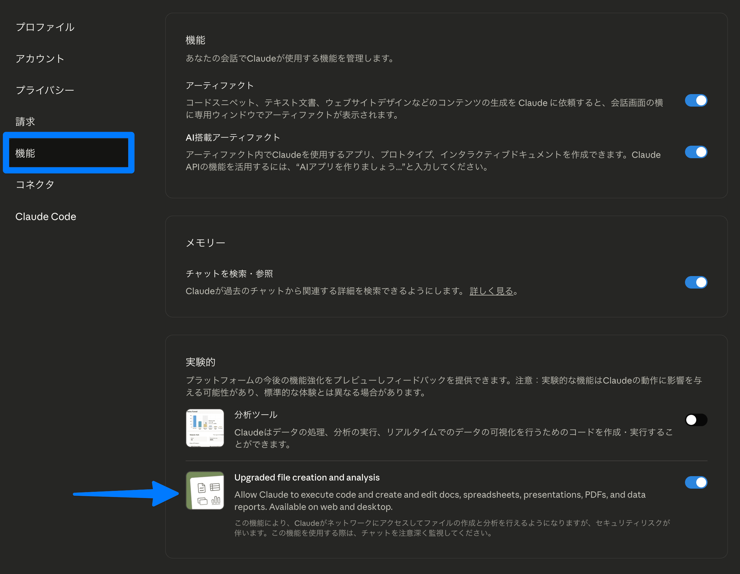
Task: Open the プロファイル settings section
Action: [x=45, y=27]
